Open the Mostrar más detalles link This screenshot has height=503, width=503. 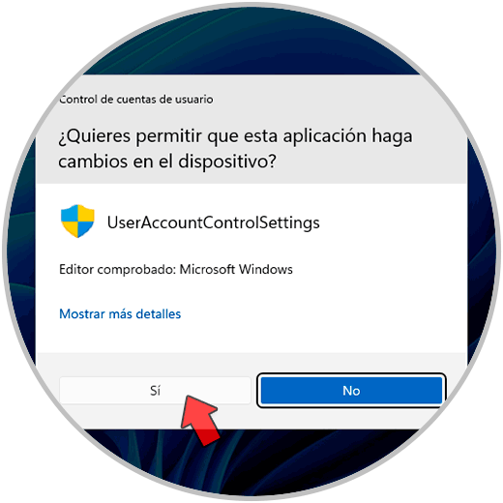tap(120, 313)
